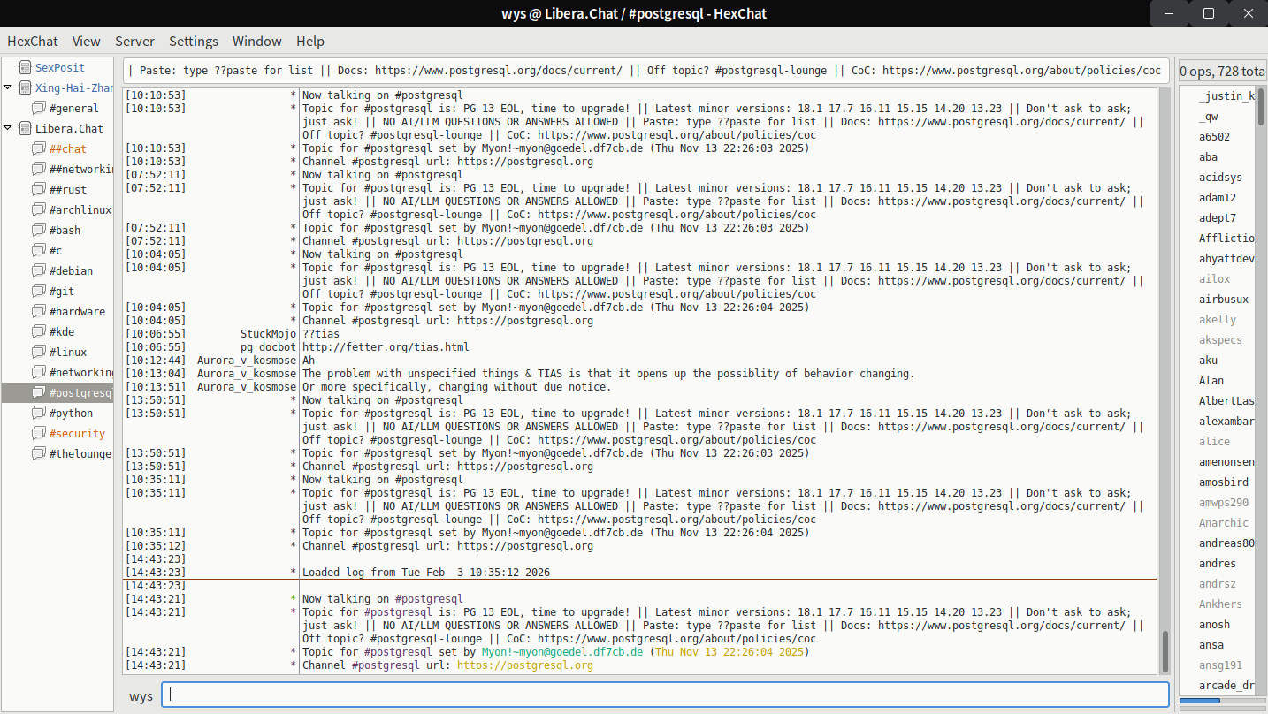The image size is (1268, 714).
Task: Switch to the #debian channel
Action: [x=71, y=270]
